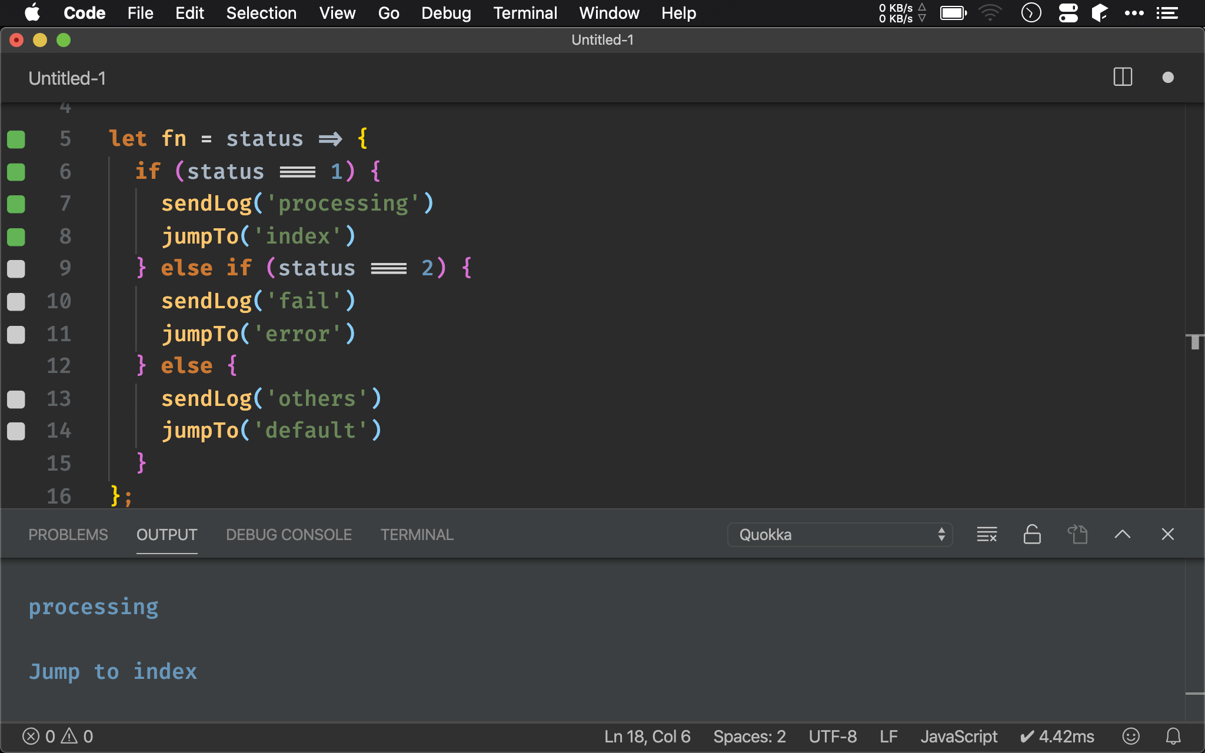The width and height of the screenshot is (1205, 753).
Task: Click the UTF-8 encoding button
Action: click(x=833, y=736)
